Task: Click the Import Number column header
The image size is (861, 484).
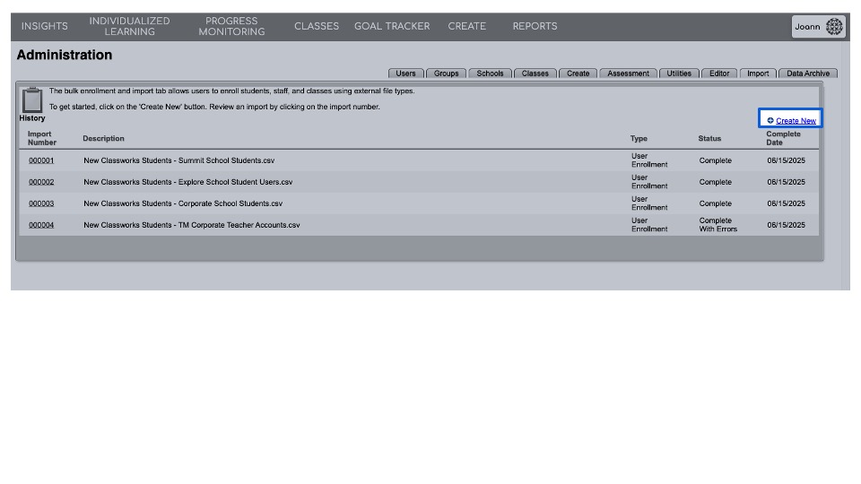Action: point(42,138)
